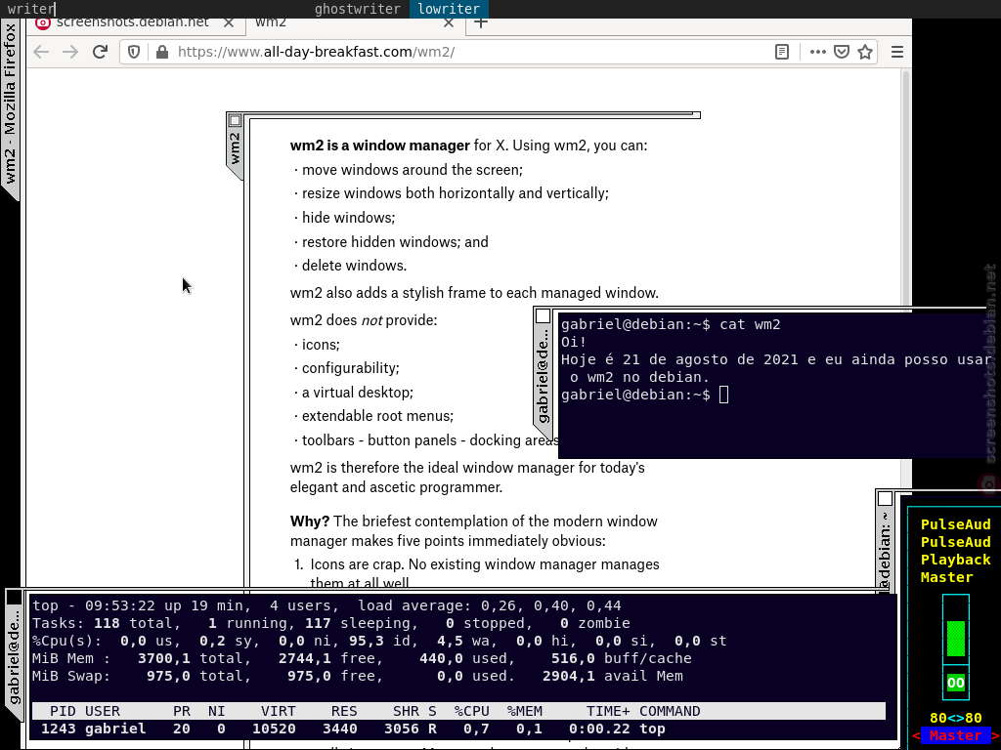Close the screenshots.debian.net browser tab
This screenshot has height=750, width=1001.
229,23
